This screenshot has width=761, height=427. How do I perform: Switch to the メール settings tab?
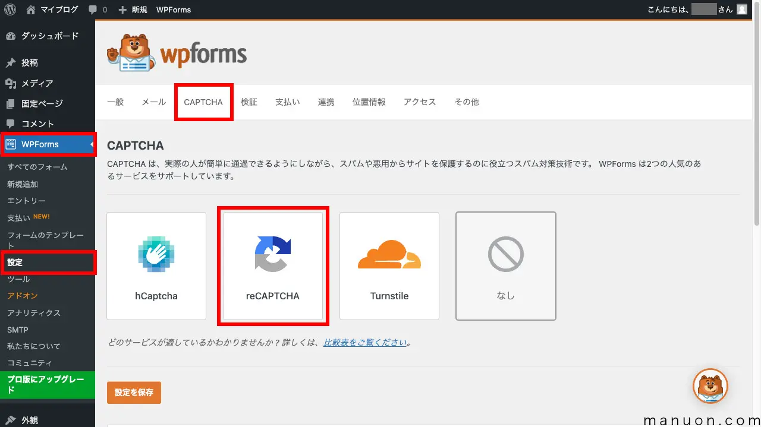coord(153,102)
